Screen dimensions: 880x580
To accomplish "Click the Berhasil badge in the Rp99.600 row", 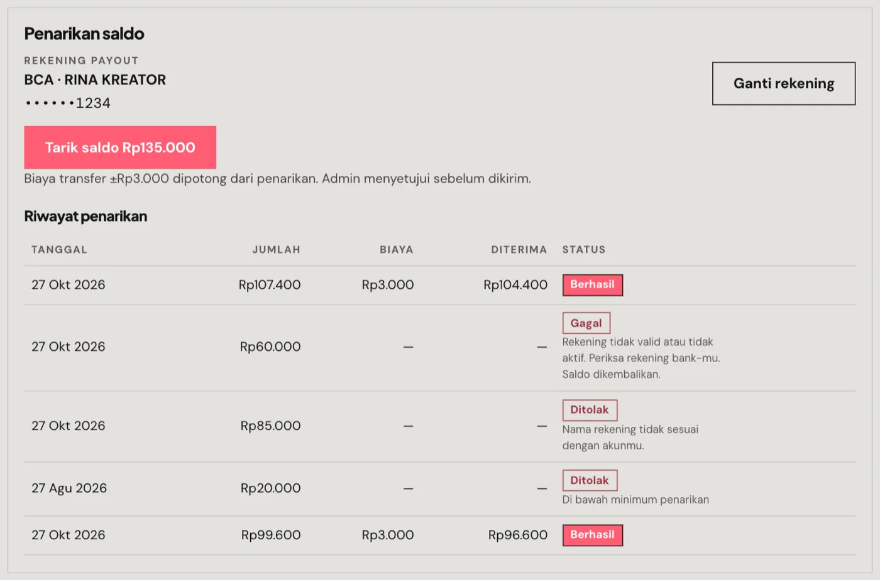I will coord(593,535).
